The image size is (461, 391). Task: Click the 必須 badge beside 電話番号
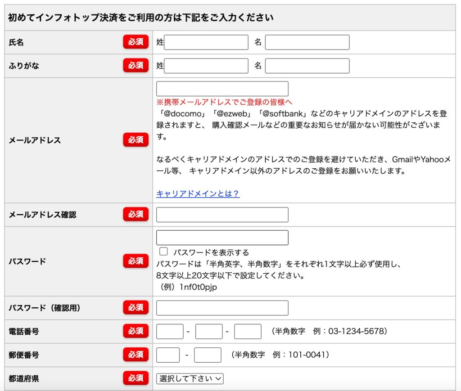[x=136, y=331]
